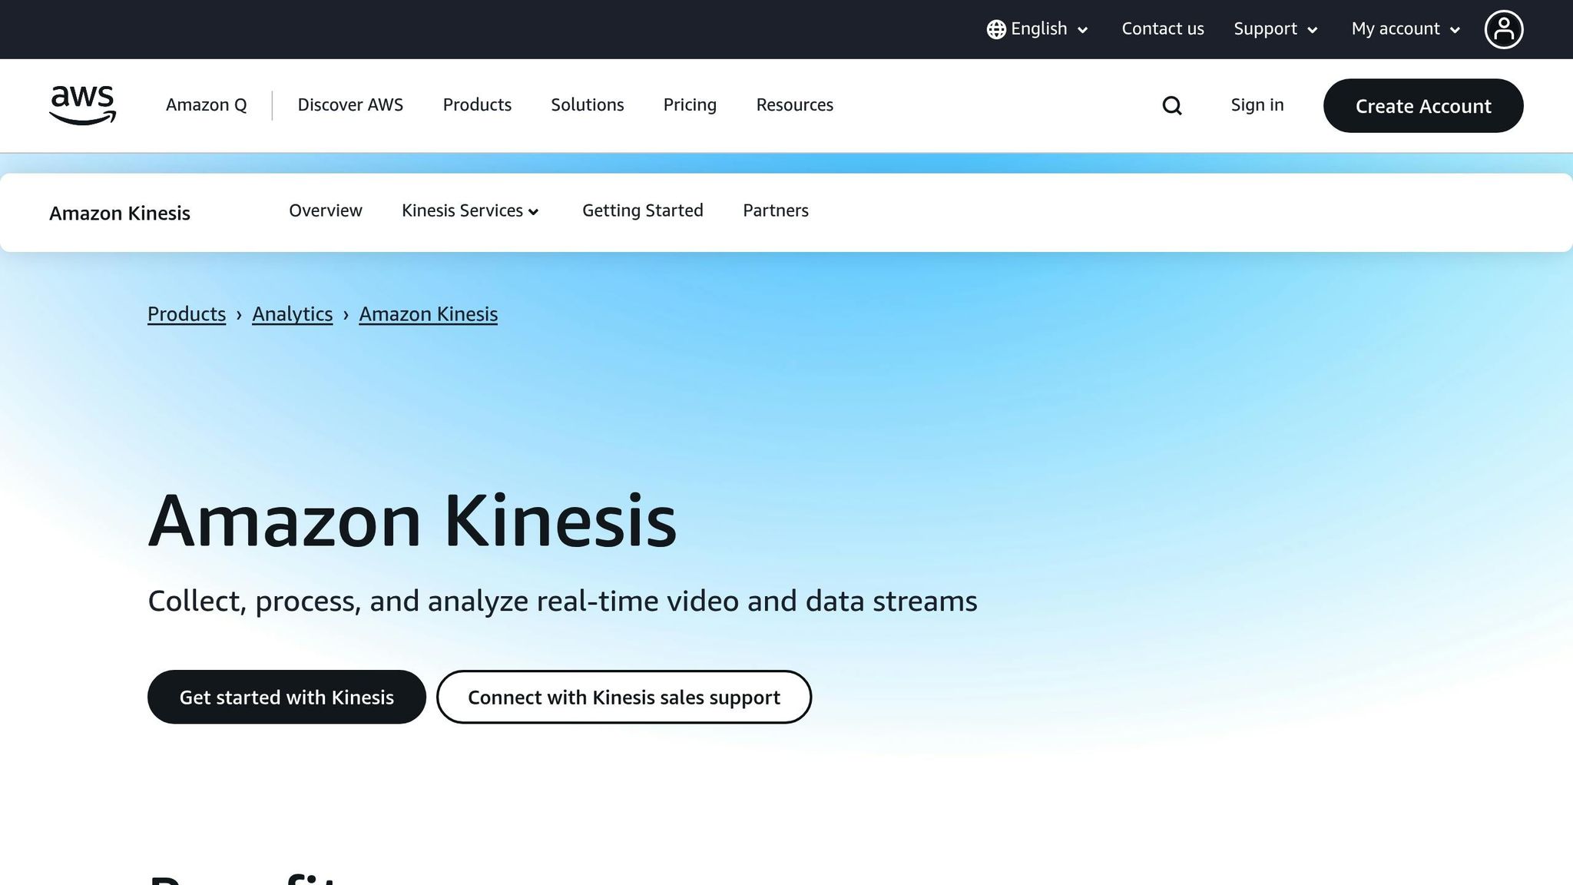Viewport: 1573px width, 885px height.
Task: Click the user profile avatar icon
Action: pyautogui.click(x=1504, y=29)
